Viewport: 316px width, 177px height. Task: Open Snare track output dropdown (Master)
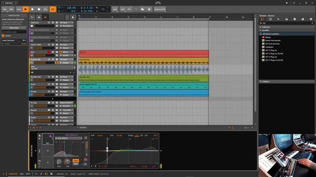(67, 88)
